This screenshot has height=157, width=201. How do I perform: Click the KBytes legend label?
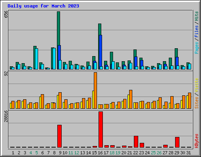coord(197,141)
